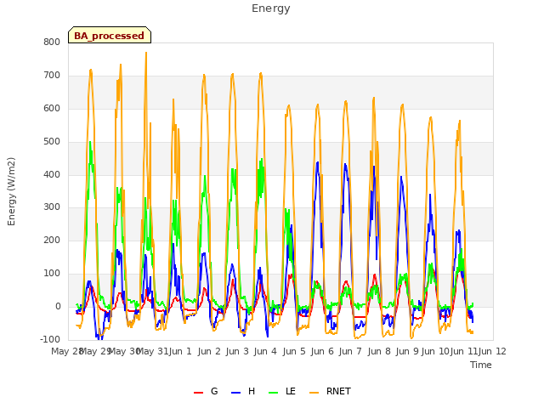Image resolution: width=544 pixels, height=408 pixels.
Task: Click the orange RNET legend color marker
Action: (x=314, y=393)
